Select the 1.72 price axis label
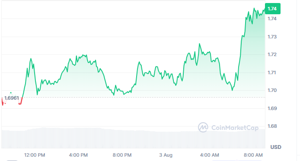300x161 pixels. pos(272,54)
